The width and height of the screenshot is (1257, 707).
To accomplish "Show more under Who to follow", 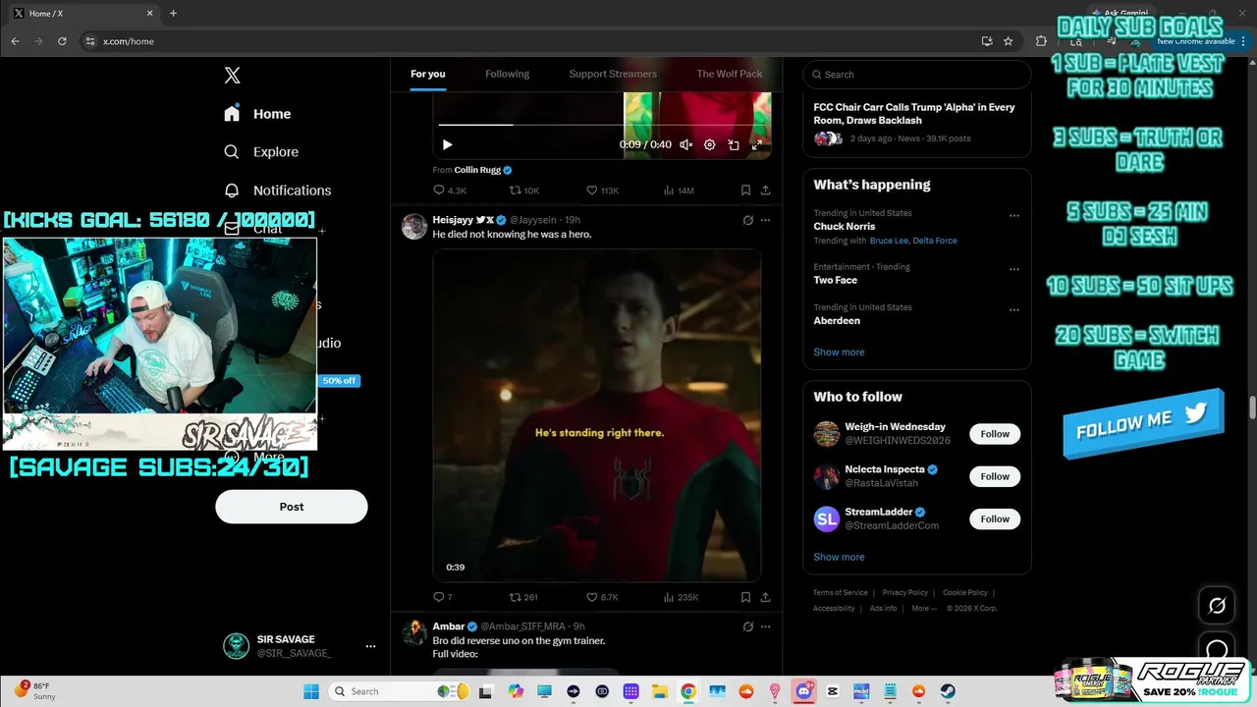I will coord(839,557).
